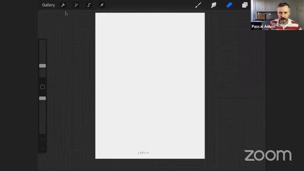Click the Pascal Anson video thumbnail
304x171 pixels.
pyautogui.click(x=277, y=15)
